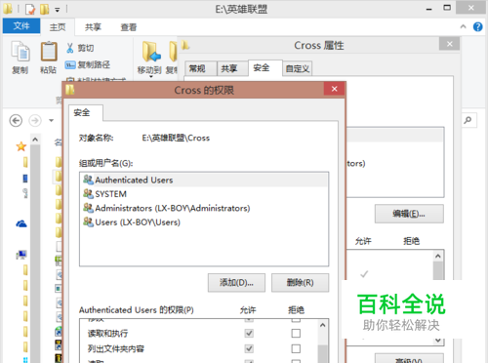Open quick access toolbar customize dropdown
Screen dimensions: 488x363
58,10
